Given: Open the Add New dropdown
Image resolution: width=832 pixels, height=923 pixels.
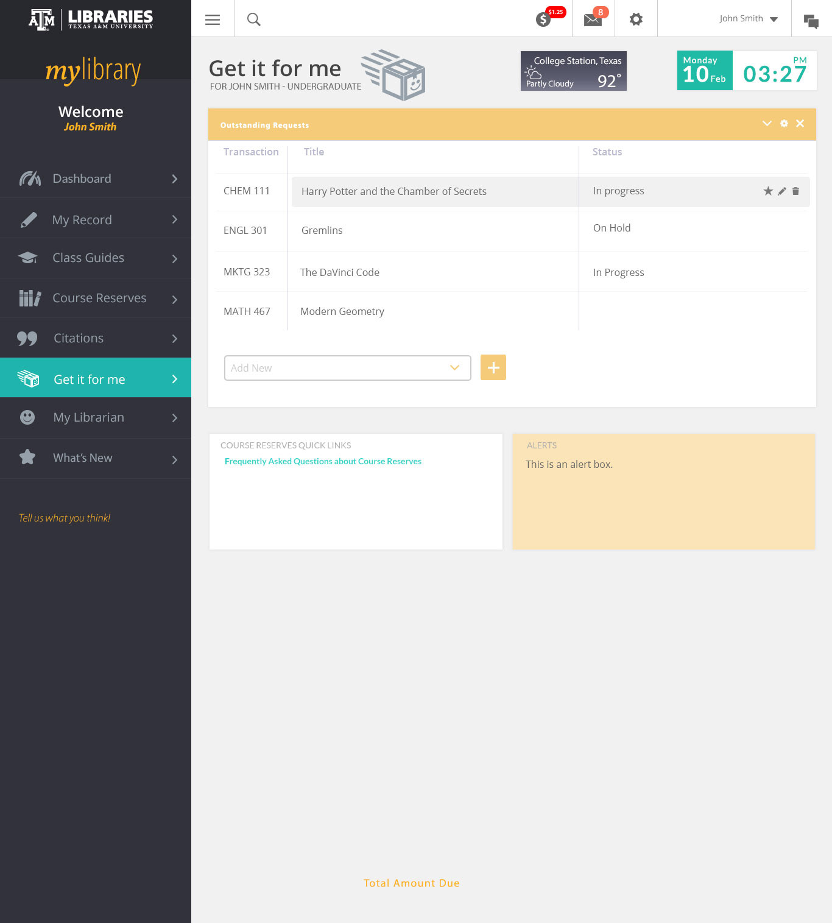Looking at the screenshot, I should 348,368.
